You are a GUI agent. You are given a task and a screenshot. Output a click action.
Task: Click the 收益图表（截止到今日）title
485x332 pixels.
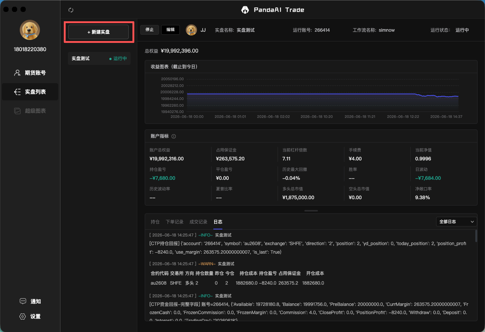tap(174, 66)
